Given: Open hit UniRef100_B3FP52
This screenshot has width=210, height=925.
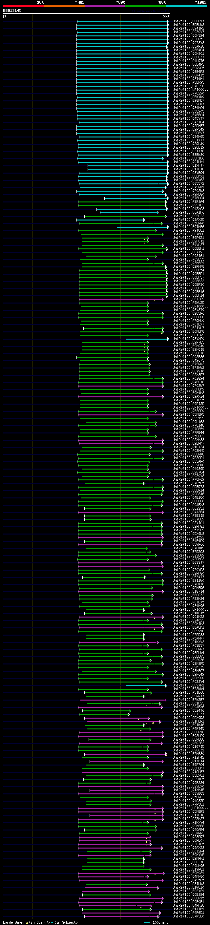Looking at the screenshot, I should [188, 39].
